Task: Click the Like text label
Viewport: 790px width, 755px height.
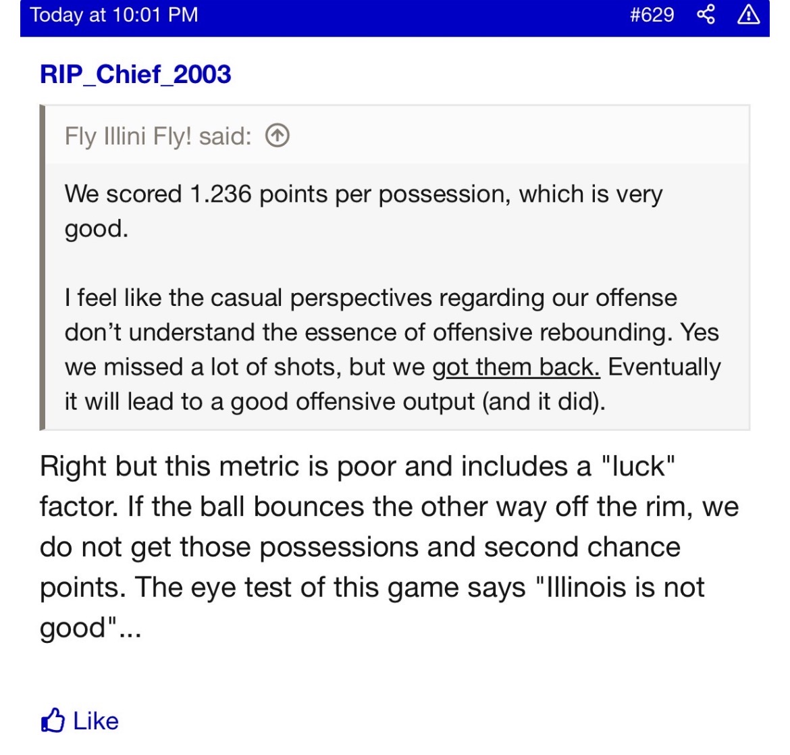Action: pos(96,721)
